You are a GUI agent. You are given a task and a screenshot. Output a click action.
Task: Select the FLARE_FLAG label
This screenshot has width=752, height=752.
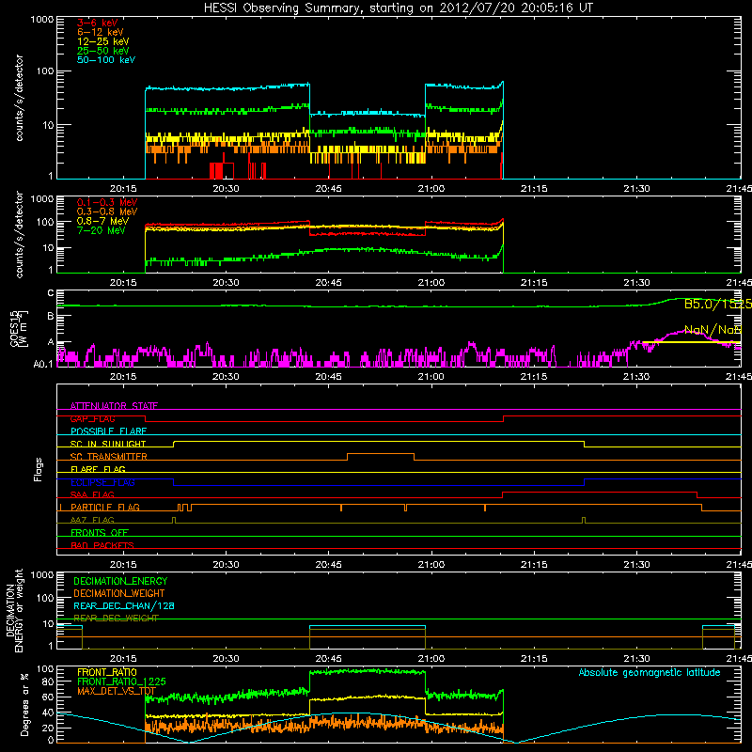98,469
